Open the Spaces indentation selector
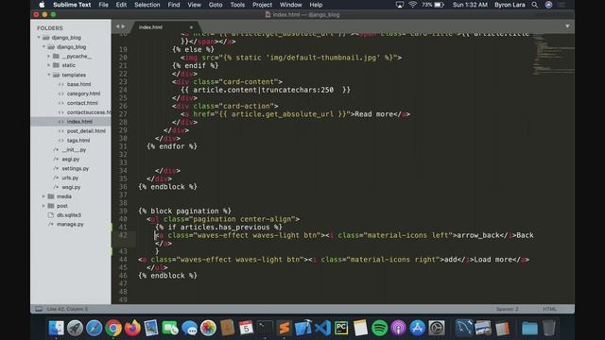 pyautogui.click(x=507, y=309)
